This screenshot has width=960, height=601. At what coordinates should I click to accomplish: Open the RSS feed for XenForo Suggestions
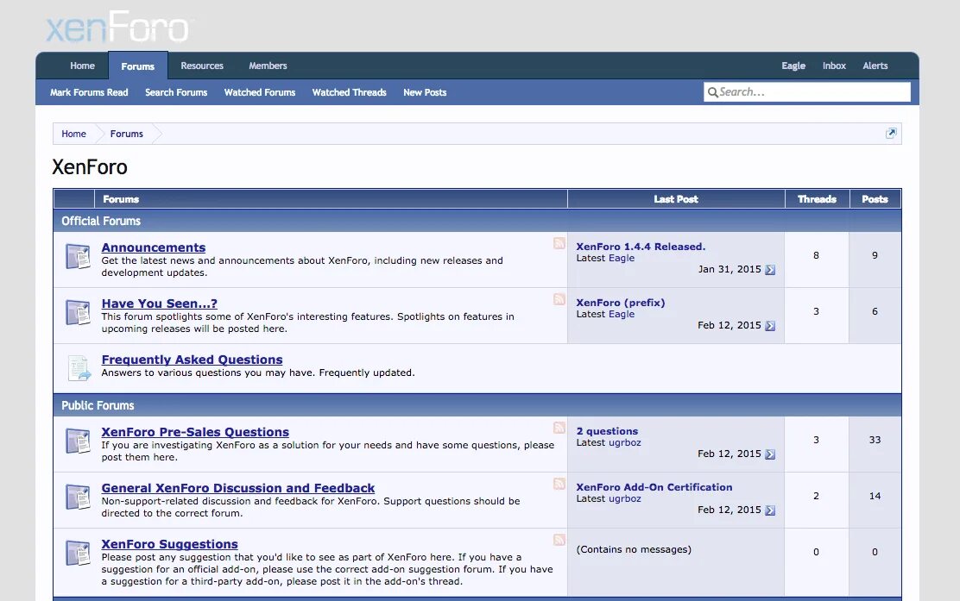(x=559, y=541)
